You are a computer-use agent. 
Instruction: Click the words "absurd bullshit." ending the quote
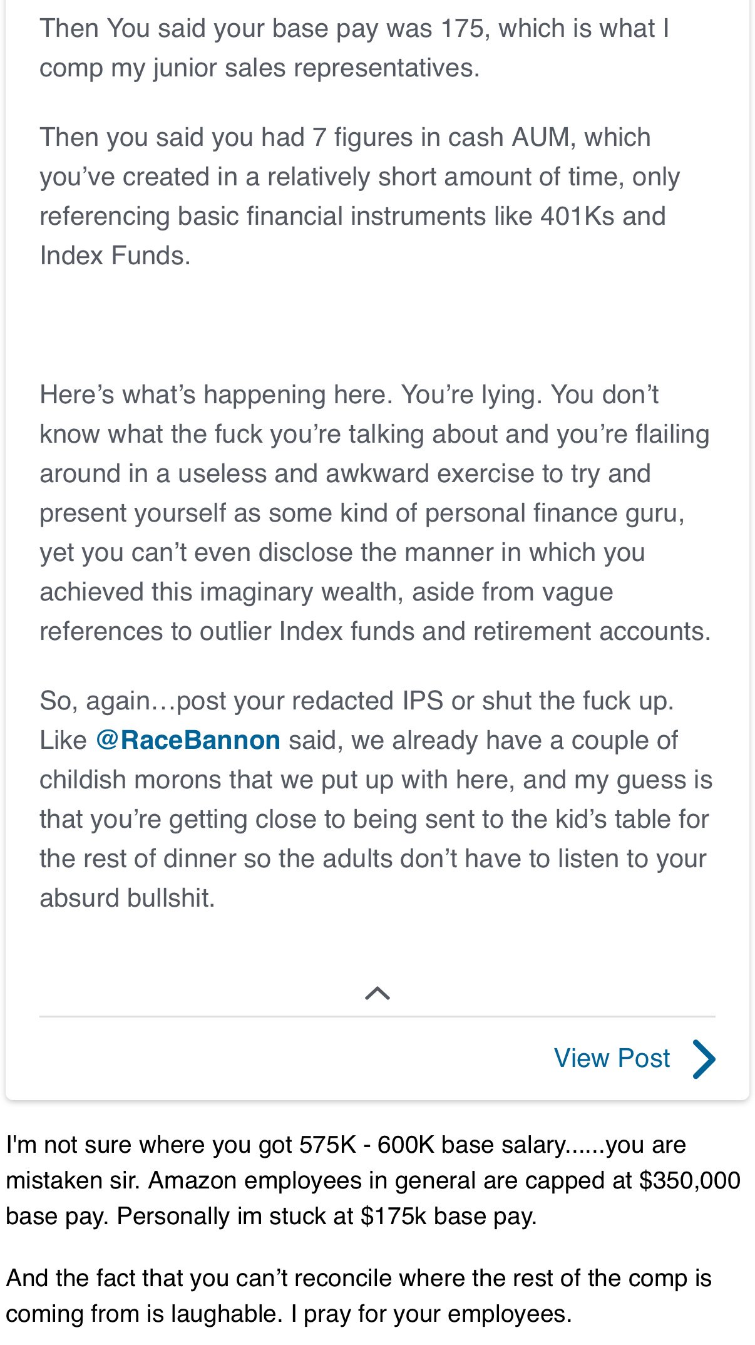pyautogui.click(x=128, y=898)
